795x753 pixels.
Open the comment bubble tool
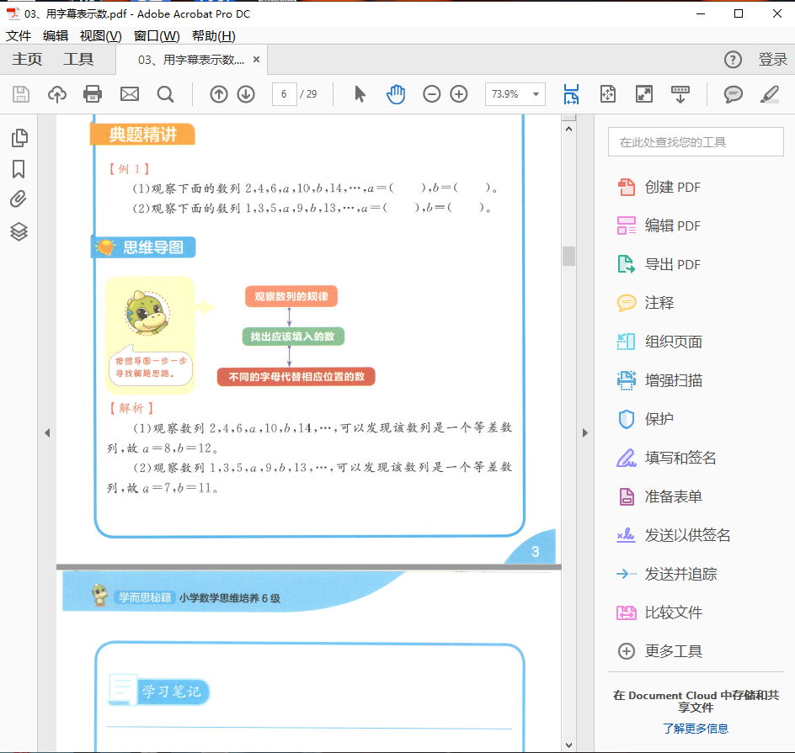tap(732, 94)
